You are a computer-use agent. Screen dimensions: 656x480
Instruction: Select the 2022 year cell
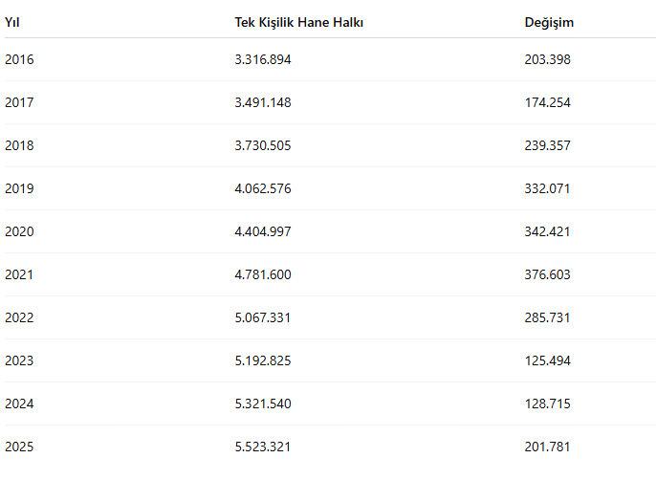pos(19,317)
